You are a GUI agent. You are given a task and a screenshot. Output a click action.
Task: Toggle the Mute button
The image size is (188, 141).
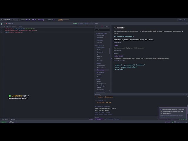coord(13,119)
